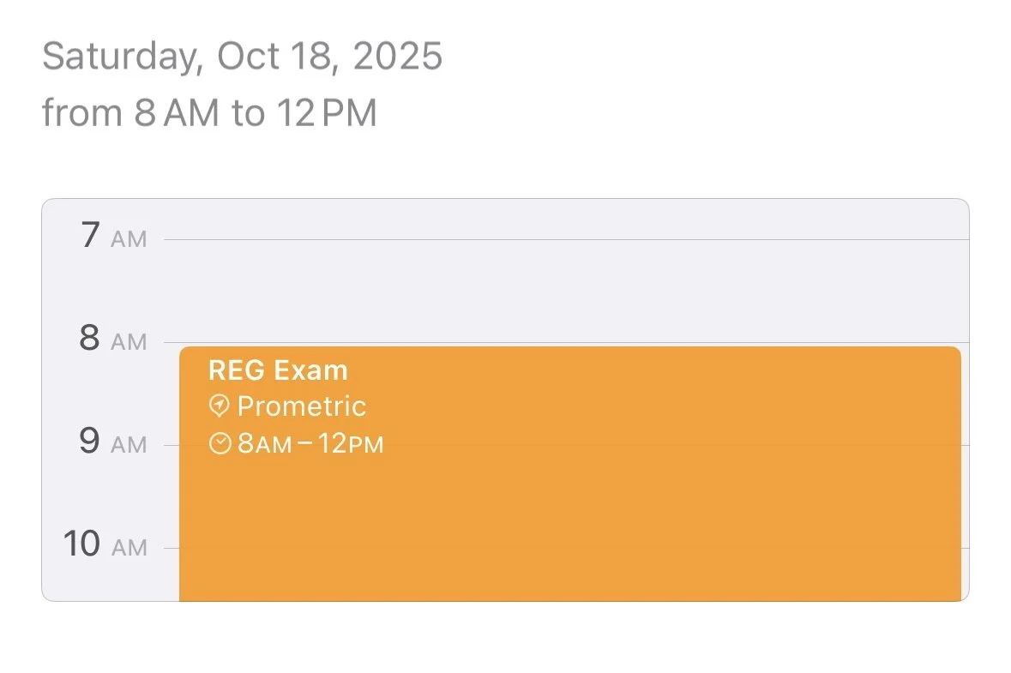Click the orange event block's empty lower area
Viewport: 1011px width, 673px height.
(566, 532)
